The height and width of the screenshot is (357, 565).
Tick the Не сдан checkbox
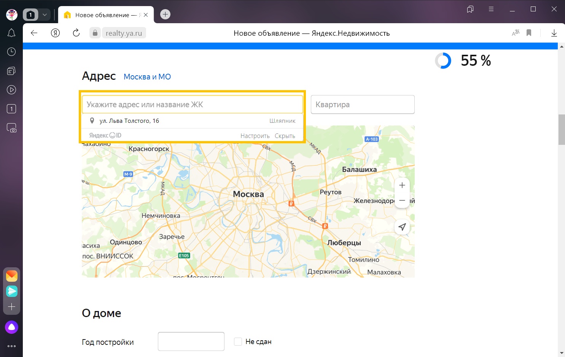click(x=238, y=341)
